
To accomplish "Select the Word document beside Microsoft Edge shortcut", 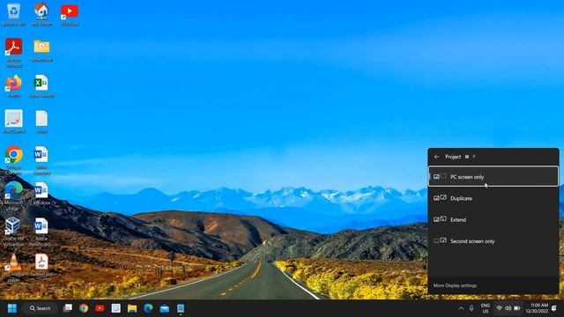I will coord(41,194).
